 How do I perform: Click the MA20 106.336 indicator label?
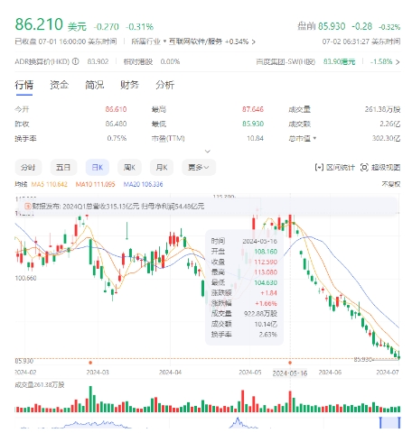(x=143, y=184)
